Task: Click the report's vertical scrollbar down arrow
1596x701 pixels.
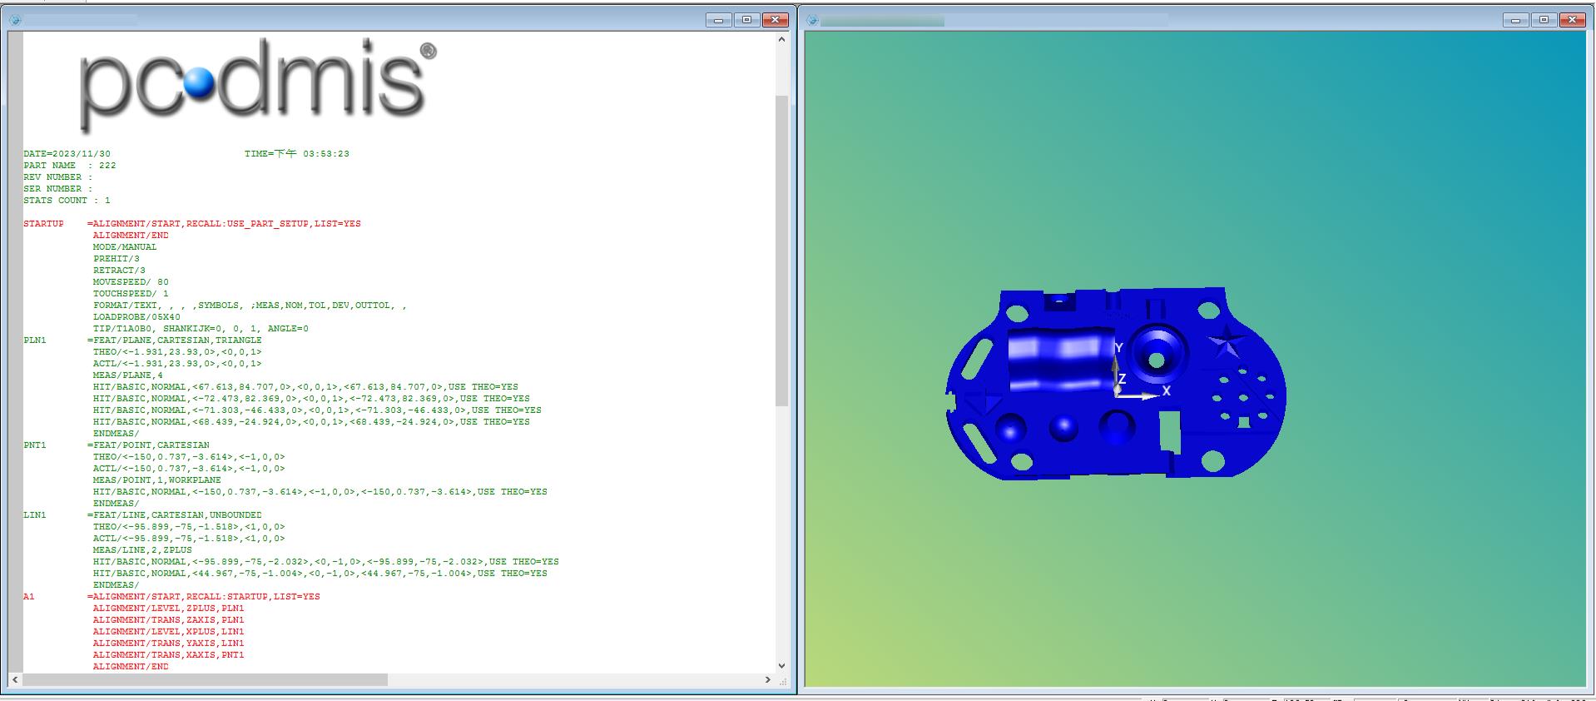Action: click(x=781, y=666)
